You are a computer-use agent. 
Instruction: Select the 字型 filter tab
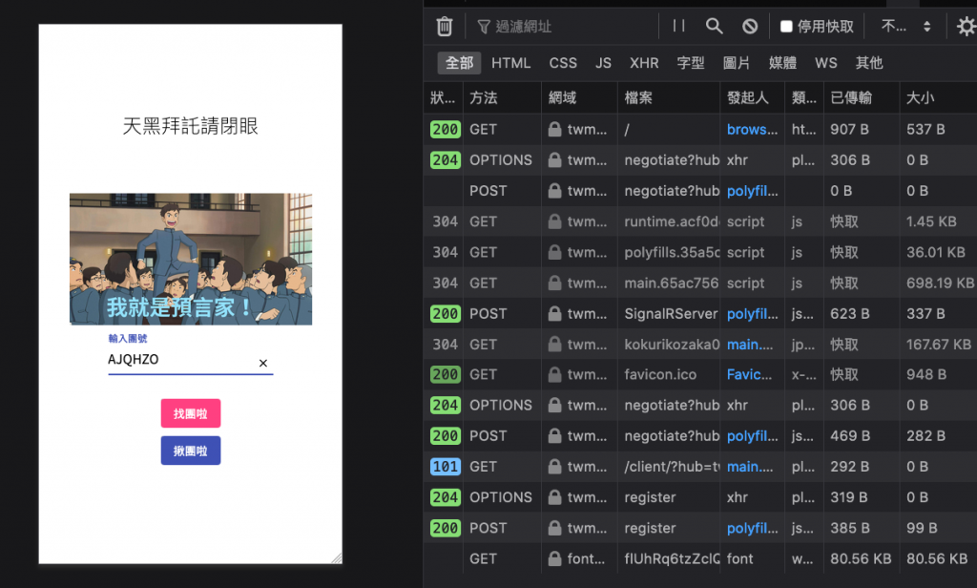coord(691,63)
